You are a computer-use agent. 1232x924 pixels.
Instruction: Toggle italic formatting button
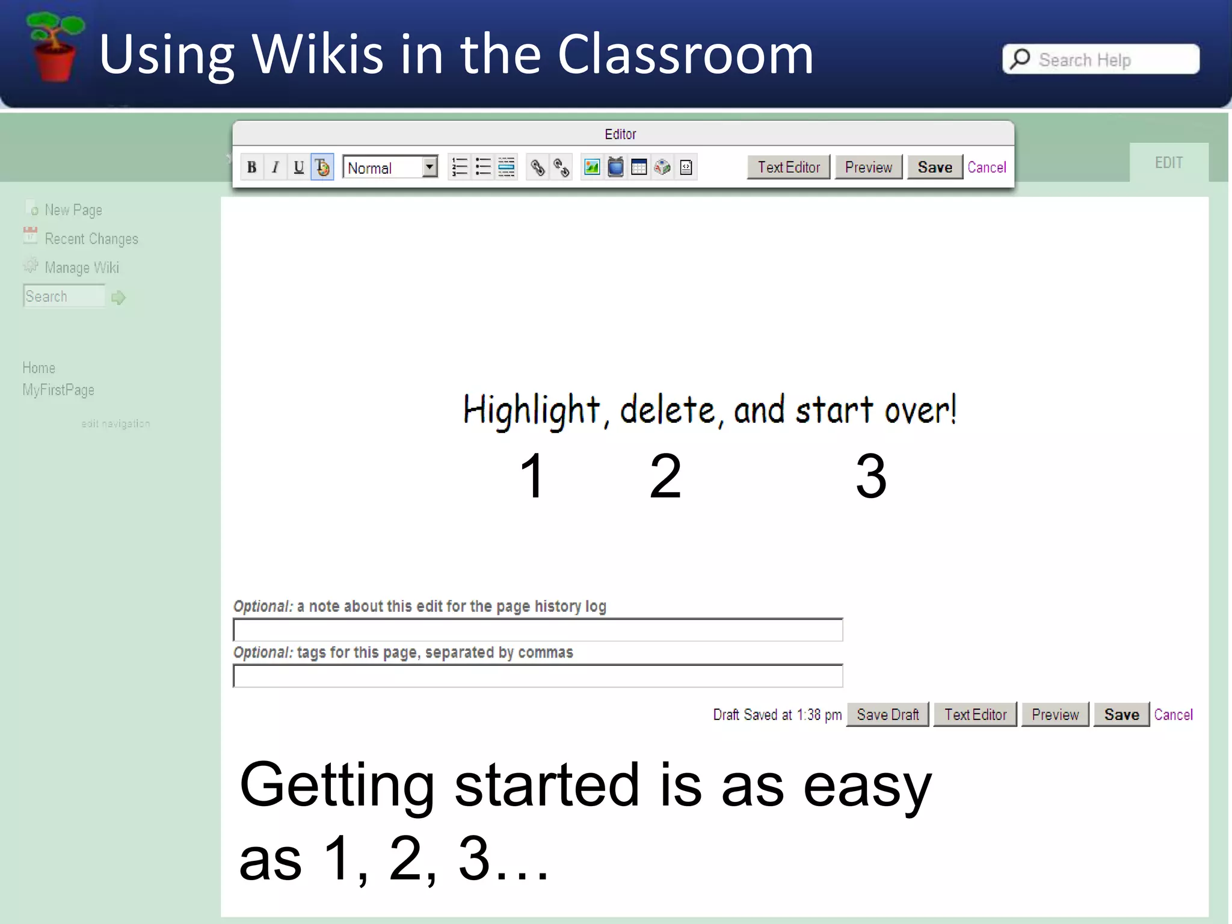pos(275,167)
